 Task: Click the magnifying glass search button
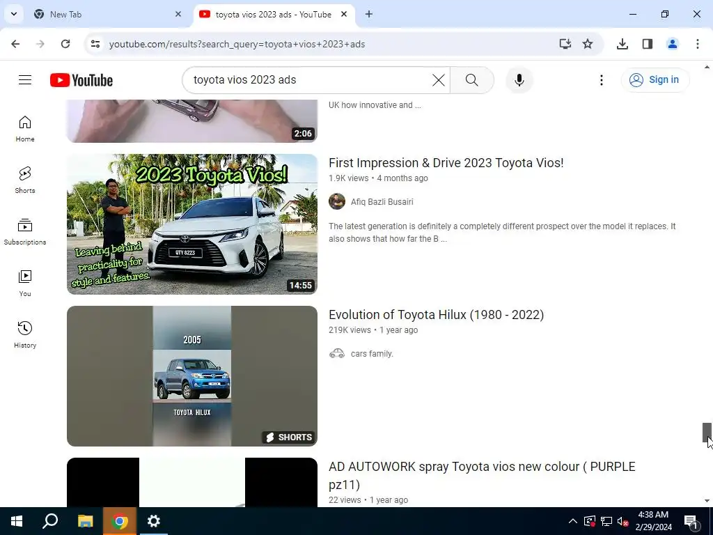click(x=472, y=80)
